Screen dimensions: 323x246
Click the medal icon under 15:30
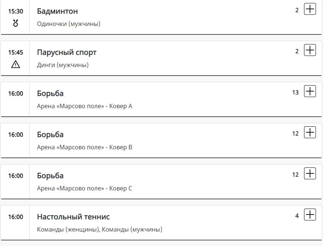16,23
